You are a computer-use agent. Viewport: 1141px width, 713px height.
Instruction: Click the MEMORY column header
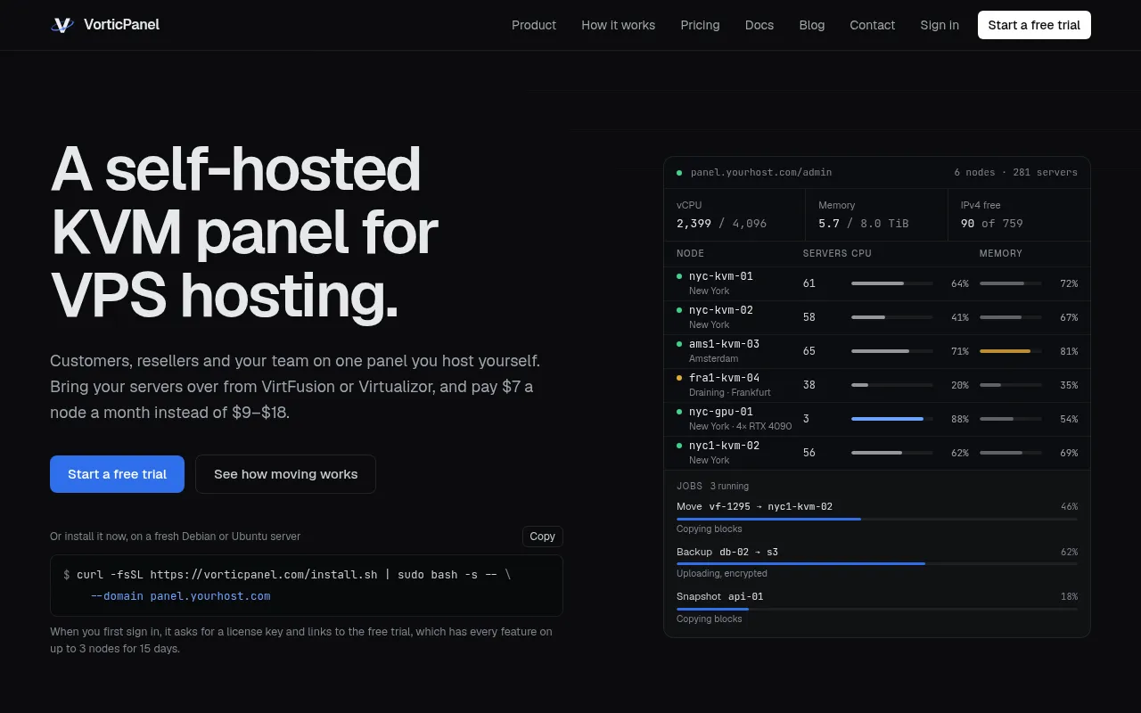pos(1001,254)
